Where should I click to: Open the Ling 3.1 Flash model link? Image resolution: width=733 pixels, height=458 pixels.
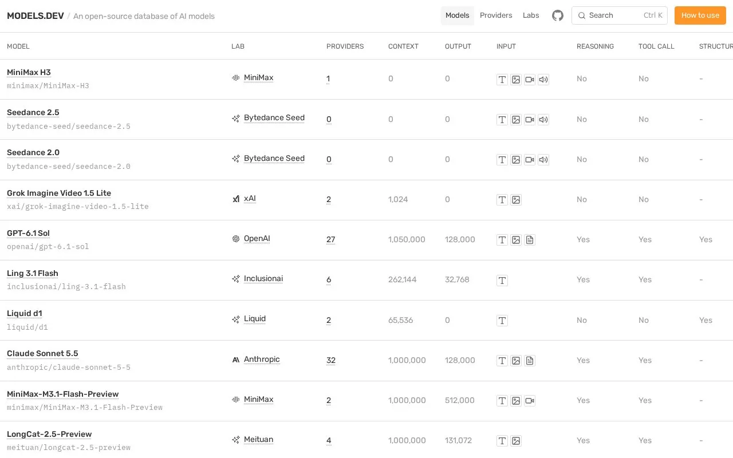pos(33,274)
